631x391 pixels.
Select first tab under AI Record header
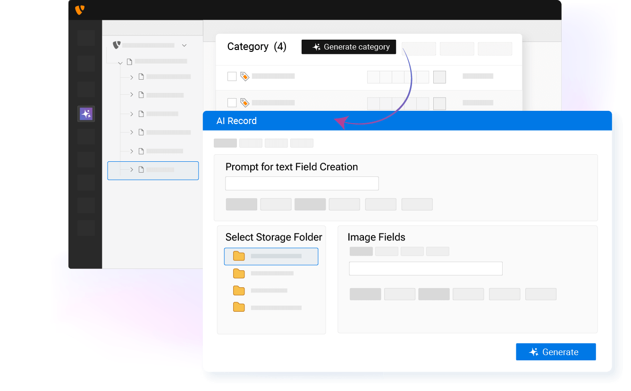point(225,143)
